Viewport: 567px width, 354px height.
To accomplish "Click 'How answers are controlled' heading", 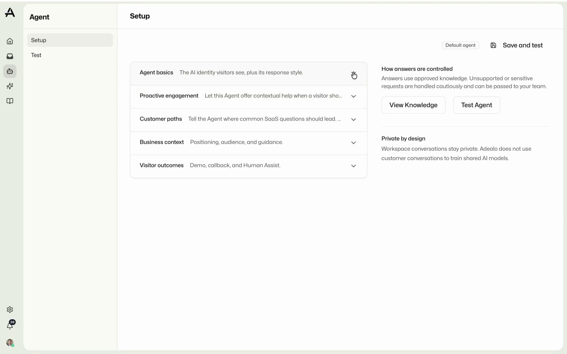I will click(417, 69).
